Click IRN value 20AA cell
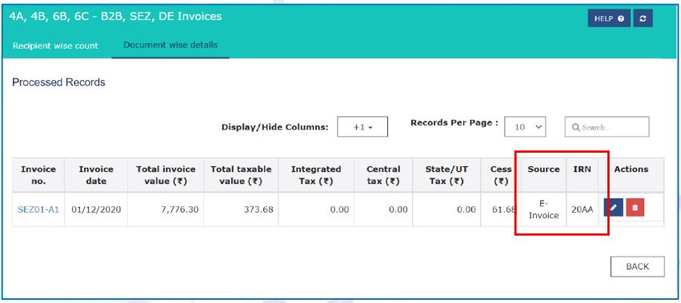The width and height of the screenshot is (681, 303). [582, 209]
